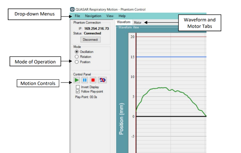Screen dimensions: 241x153
Task: Click the QUASAR app icon in title bar
Action: coord(73,9)
